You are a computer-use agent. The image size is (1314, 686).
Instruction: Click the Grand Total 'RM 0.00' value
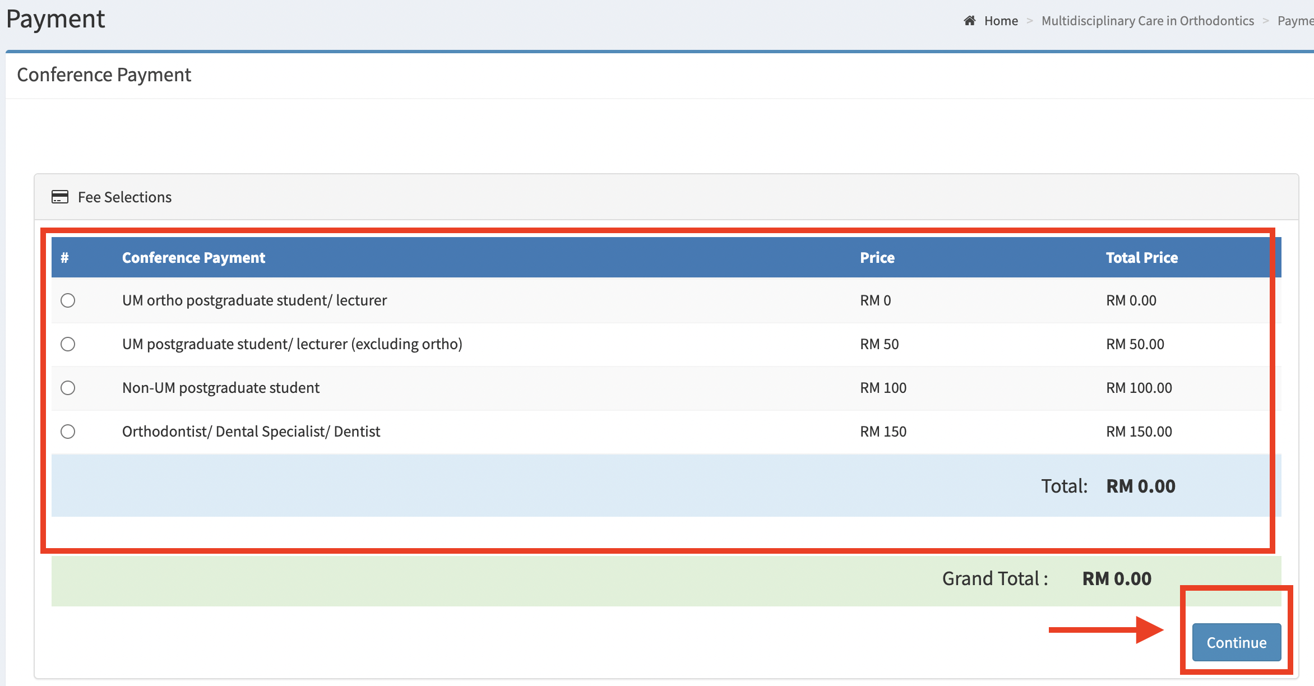point(1117,578)
